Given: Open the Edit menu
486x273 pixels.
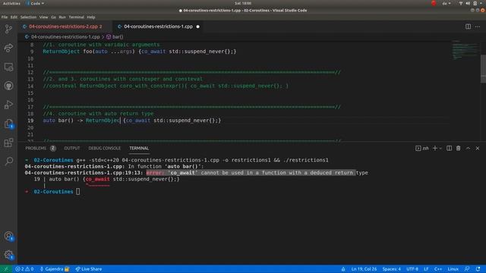Looking at the screenshot, I should tap(14, 17).
